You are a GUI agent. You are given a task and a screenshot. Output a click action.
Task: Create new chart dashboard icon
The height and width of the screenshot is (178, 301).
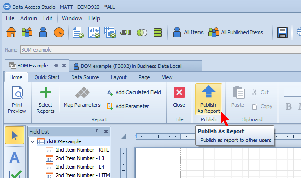tap(94, 32)
